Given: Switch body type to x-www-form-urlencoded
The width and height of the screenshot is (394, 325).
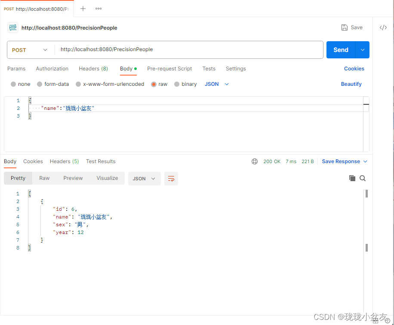Looking at the screenshot, I should pos(109,84).
